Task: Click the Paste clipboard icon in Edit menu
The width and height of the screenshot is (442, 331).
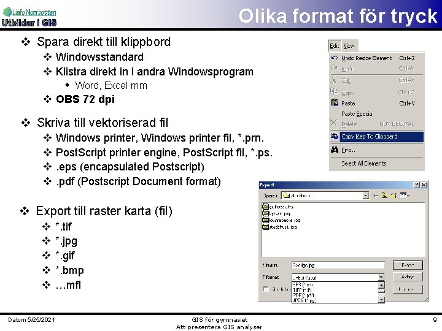Action: coord(335,103)
